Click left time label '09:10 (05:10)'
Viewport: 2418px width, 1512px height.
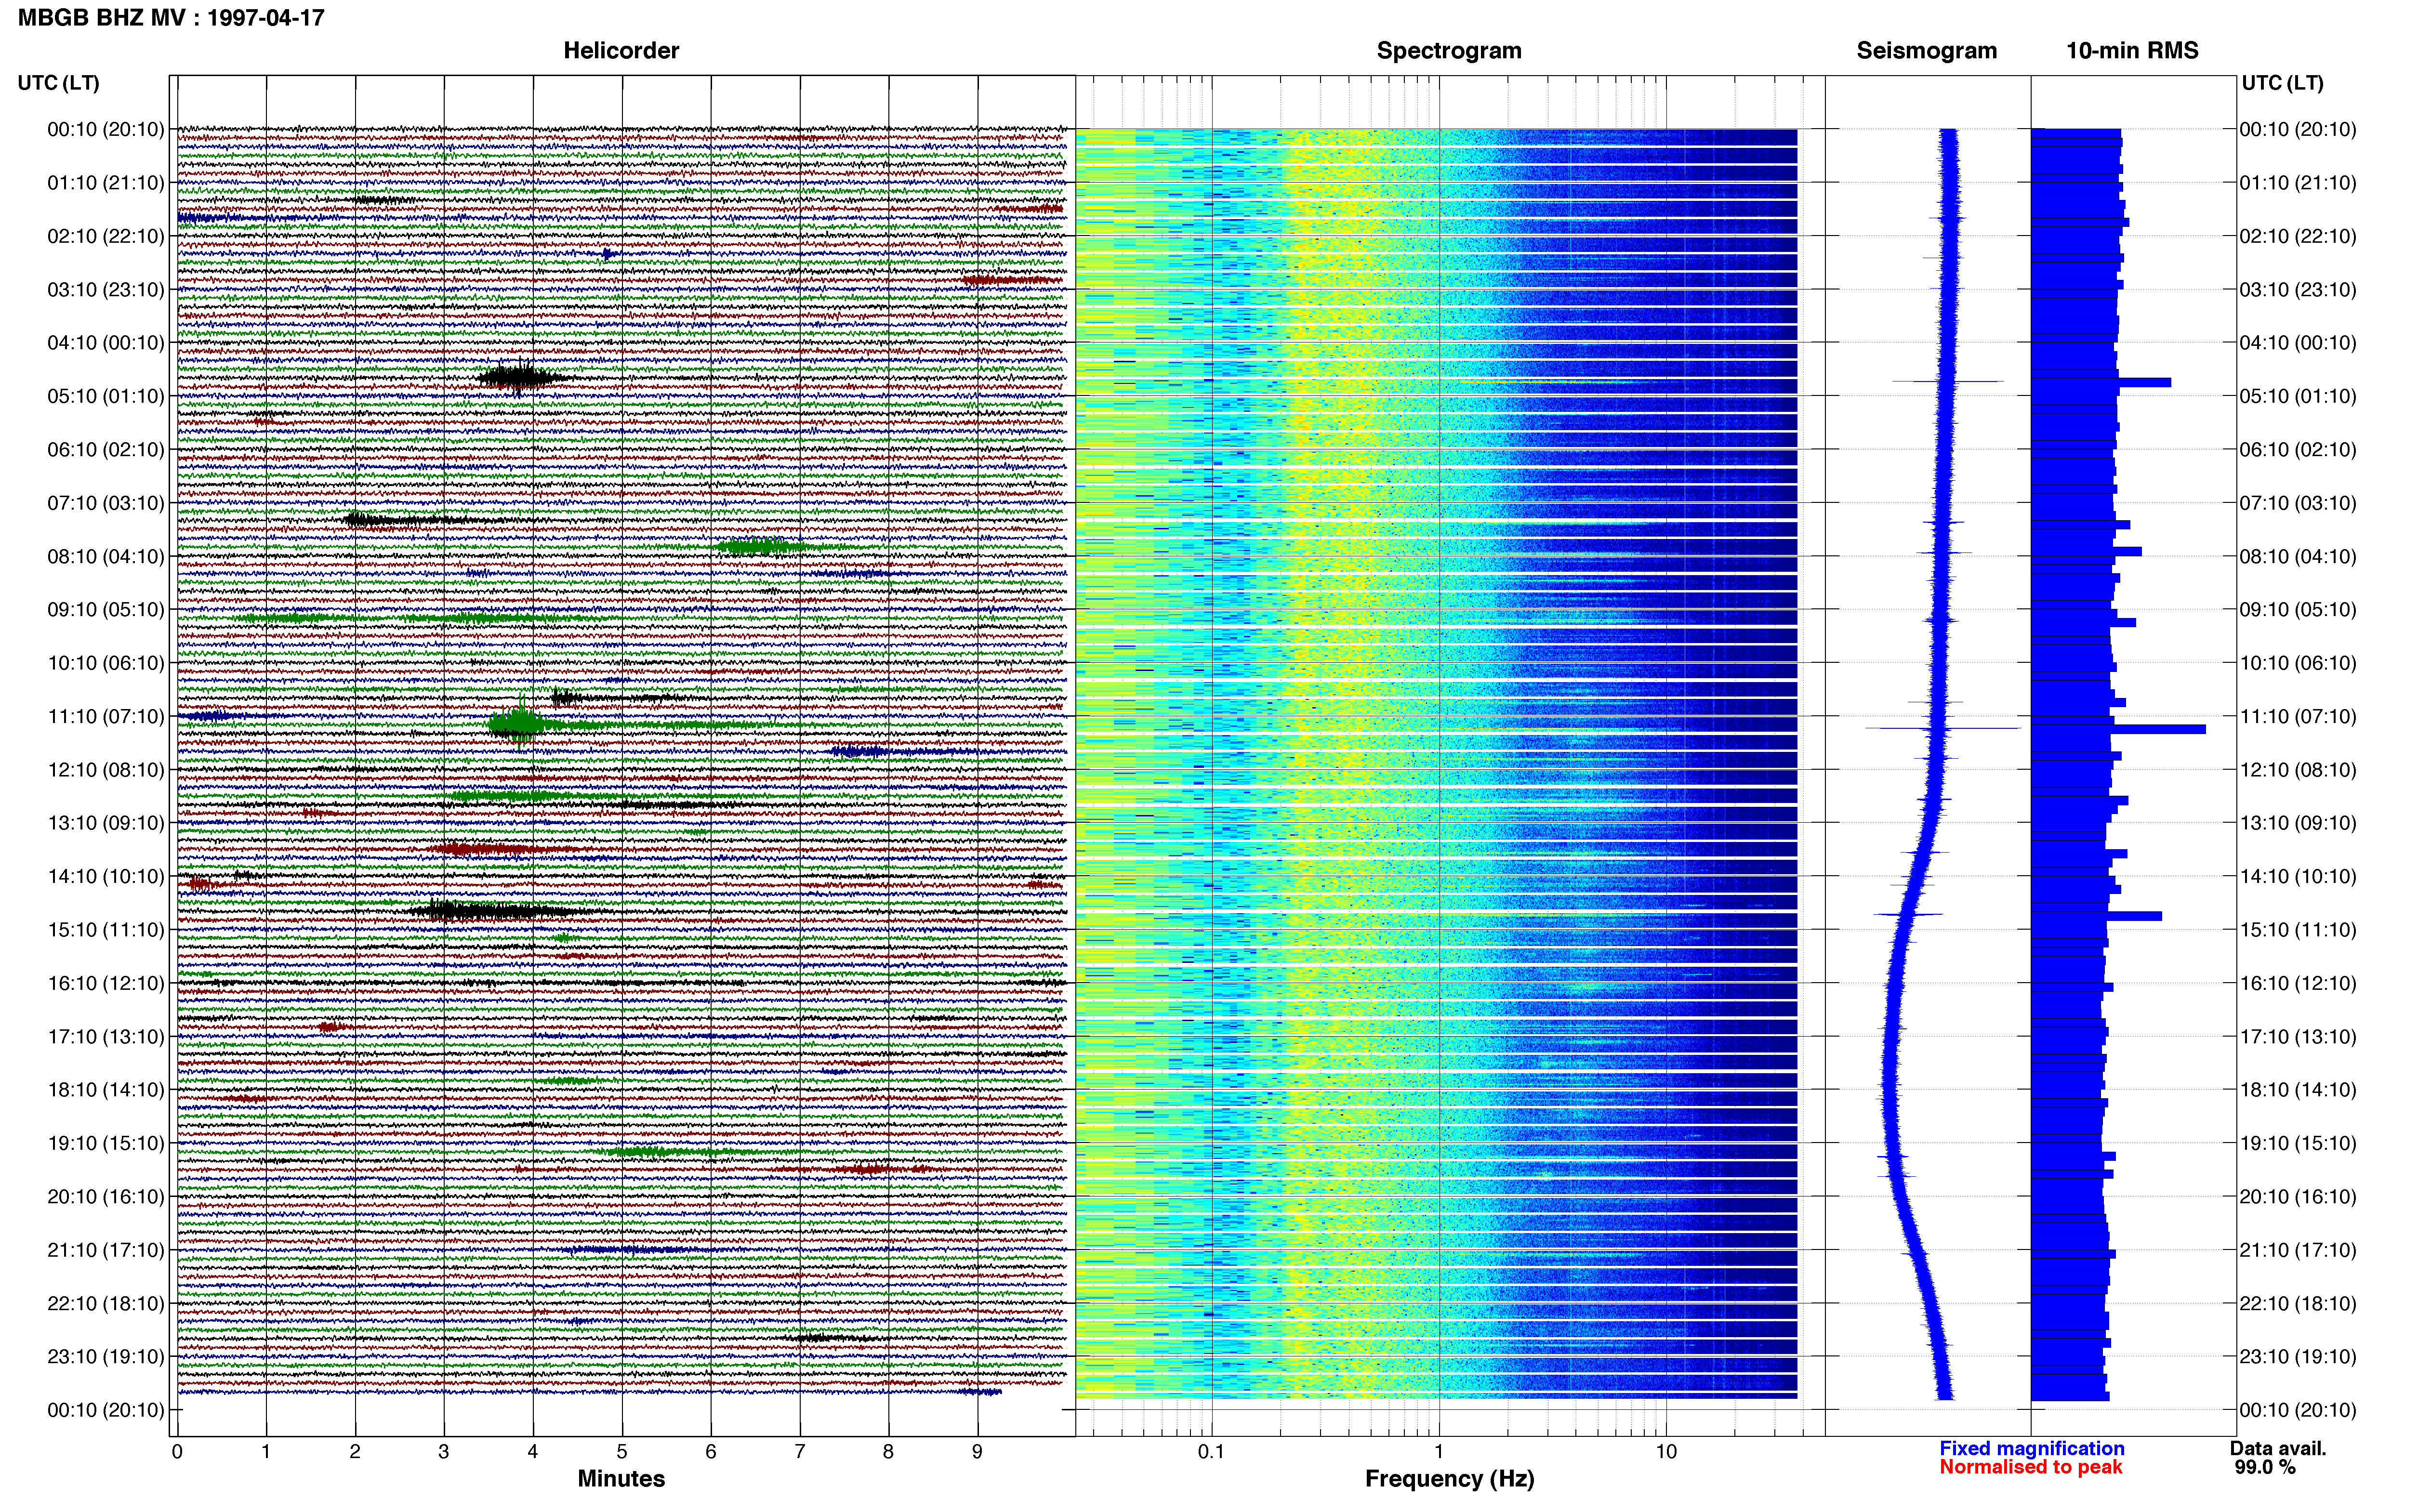pos(106,610)
